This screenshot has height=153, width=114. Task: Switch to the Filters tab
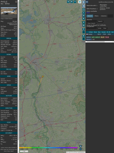pos(96,16)
